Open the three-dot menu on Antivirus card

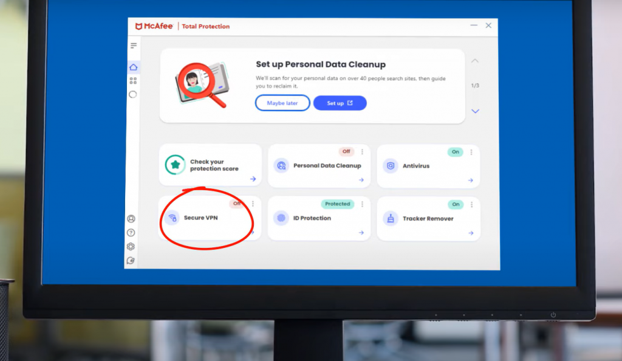click(471, 152)
